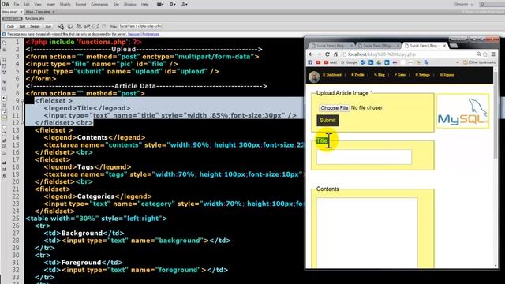Viewport: 505px width, 284px height.
Task: Open the View menu
Action: pos(38,4)
